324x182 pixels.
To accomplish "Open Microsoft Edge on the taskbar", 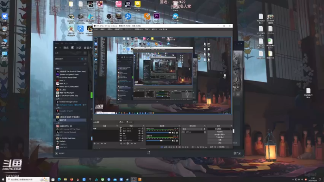I will [59, 180].
